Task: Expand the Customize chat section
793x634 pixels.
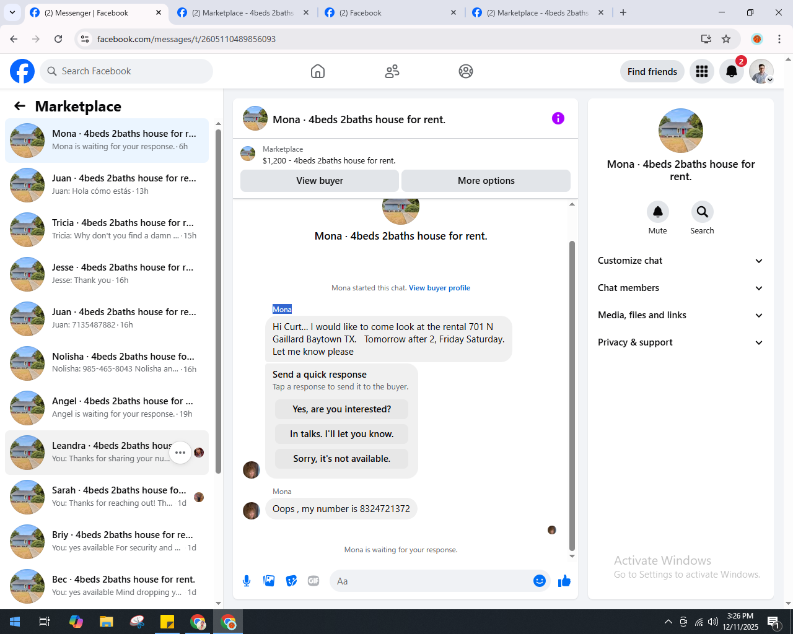Action: 681,261
